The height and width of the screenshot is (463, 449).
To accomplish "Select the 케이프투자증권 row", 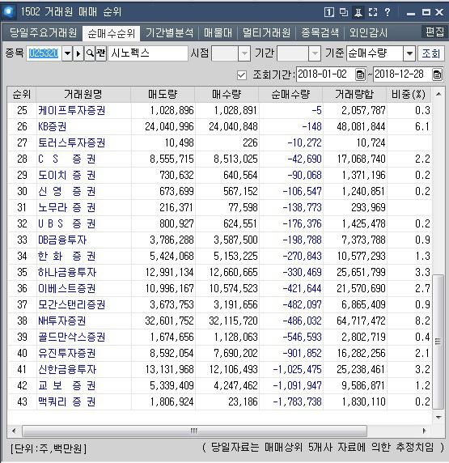I will click(219, 110).
